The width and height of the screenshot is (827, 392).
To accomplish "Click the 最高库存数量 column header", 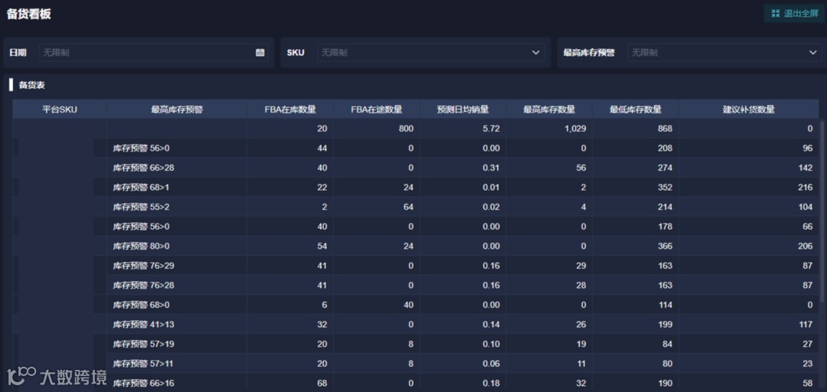I will 549,109.
